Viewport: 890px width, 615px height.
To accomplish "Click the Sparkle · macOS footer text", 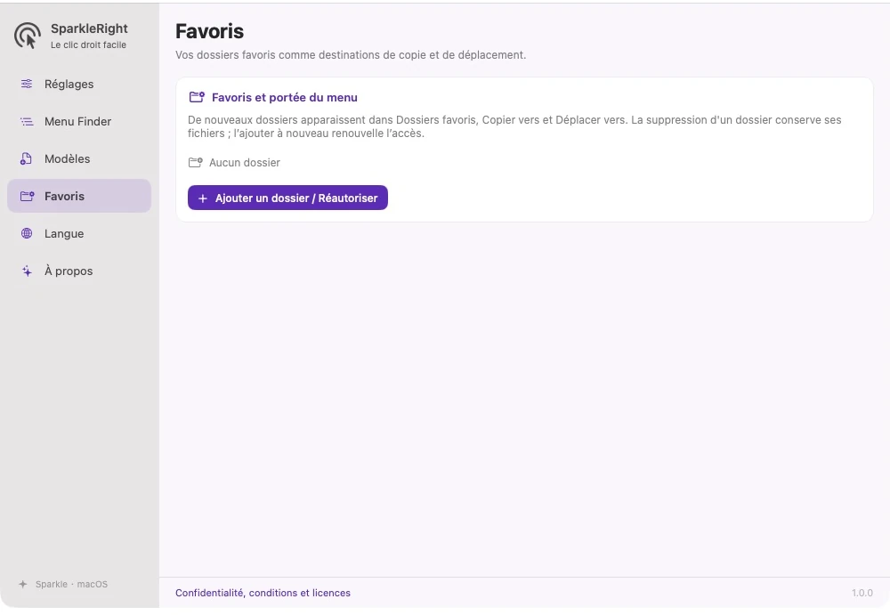I will [71, 585].
